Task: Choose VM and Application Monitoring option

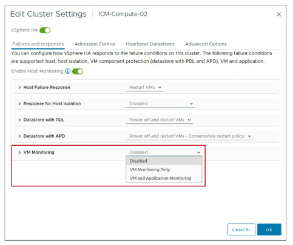Action: 164,178
